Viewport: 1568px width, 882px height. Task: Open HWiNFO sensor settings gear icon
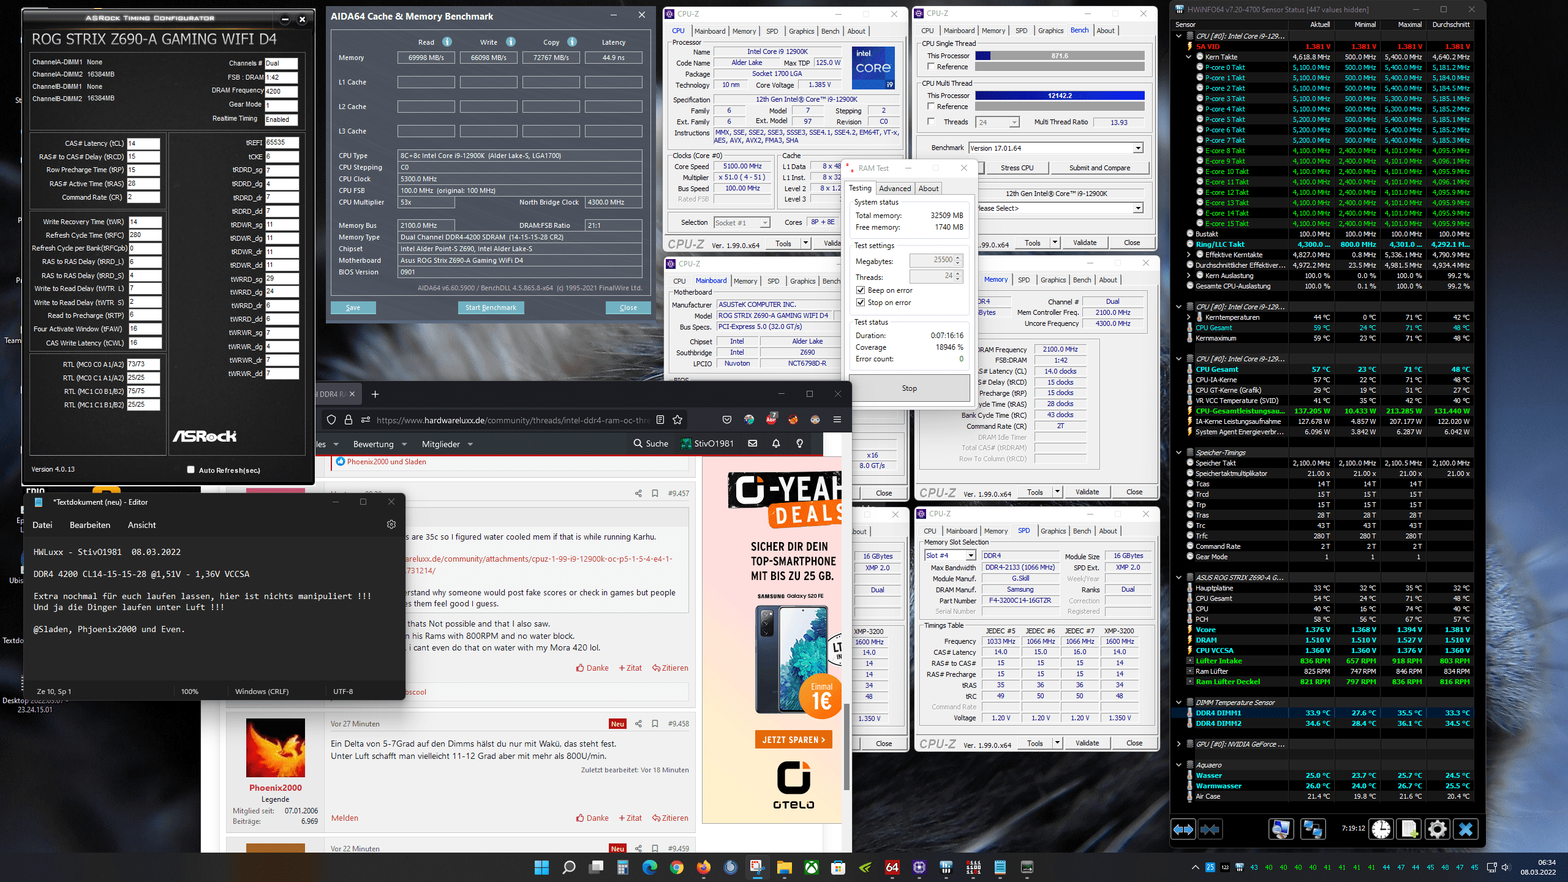(x=1437, y=829)
